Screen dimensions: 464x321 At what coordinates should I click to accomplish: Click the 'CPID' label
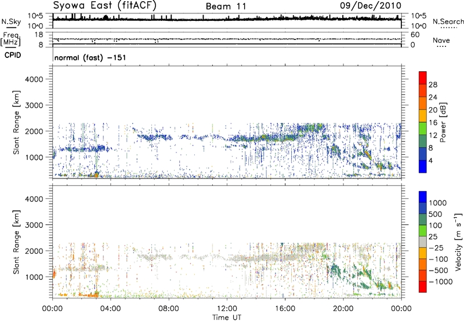click(13, 55)
